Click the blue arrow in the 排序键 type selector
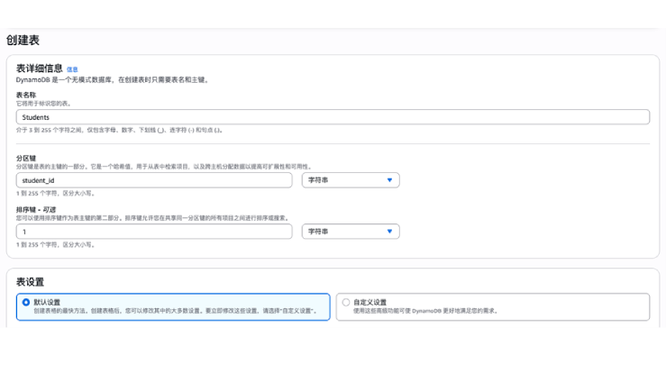This screenshot has width=666, height=374. tap(389, 232)
